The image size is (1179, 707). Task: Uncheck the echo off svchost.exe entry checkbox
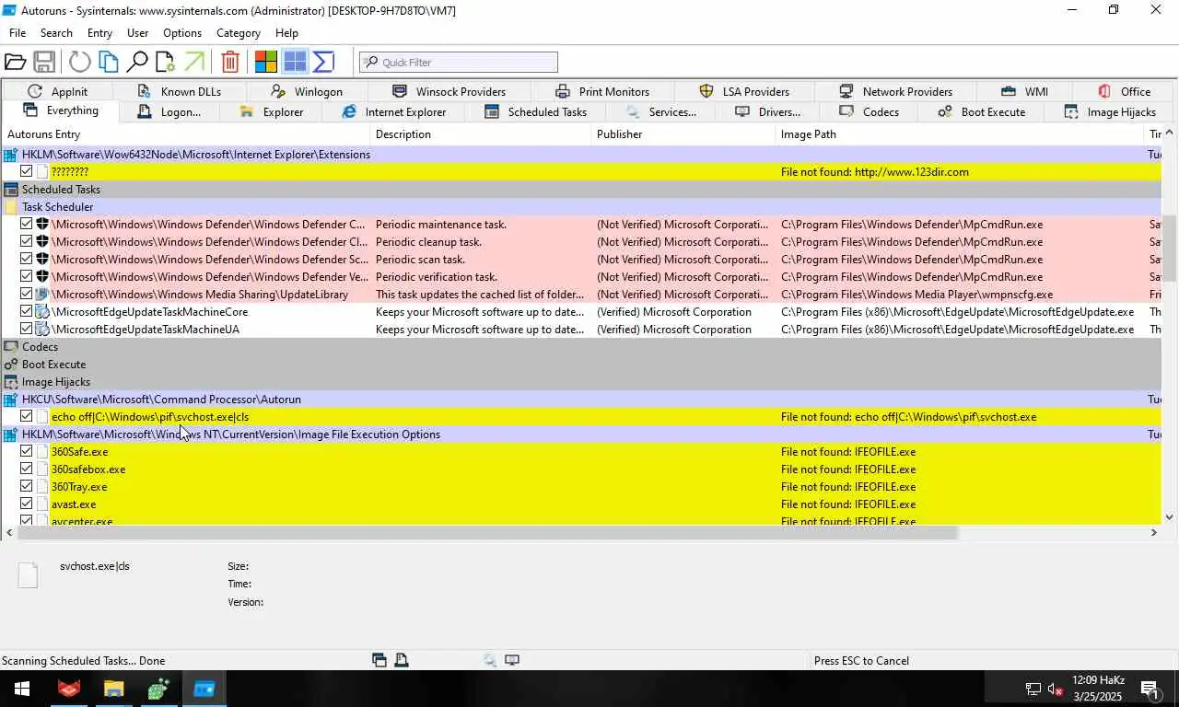coord(26,416)
